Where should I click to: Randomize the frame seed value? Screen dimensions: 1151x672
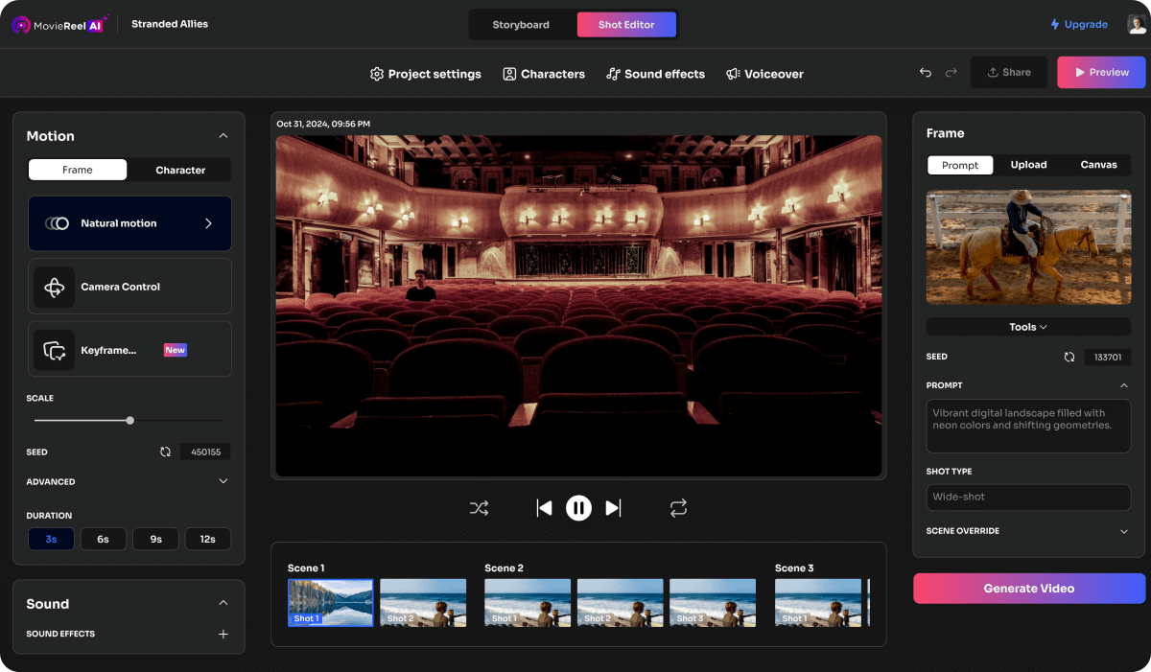[1069, 357]
